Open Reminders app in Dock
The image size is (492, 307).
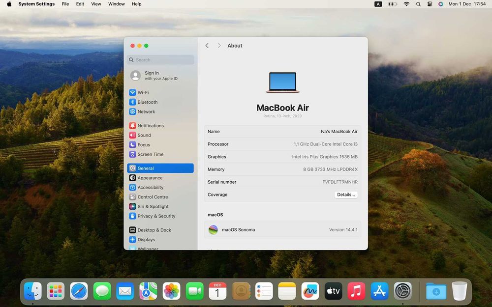tap(264, 291)
